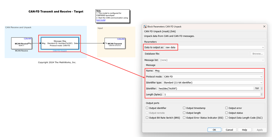Expand the Protocol mode dropdown
This screenshot has width=272, height=137.
pyautogui.click(x=213, y=76)
